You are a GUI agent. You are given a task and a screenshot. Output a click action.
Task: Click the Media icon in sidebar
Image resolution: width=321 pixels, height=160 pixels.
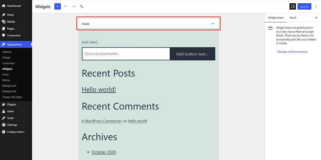tap(4, 22)
